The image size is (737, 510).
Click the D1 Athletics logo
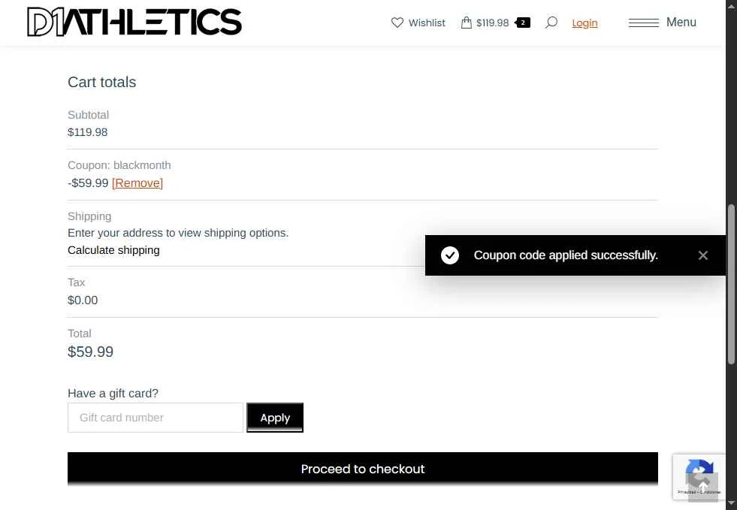pyautogui.click(x=134, y=22)
